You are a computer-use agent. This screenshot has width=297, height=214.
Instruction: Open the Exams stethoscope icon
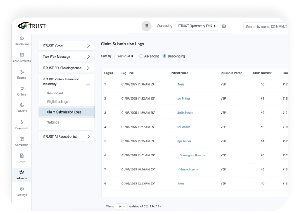(x=21, y=72)
